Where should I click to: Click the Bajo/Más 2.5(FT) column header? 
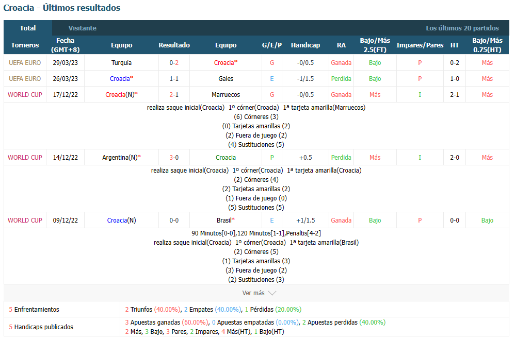[375, 45]
